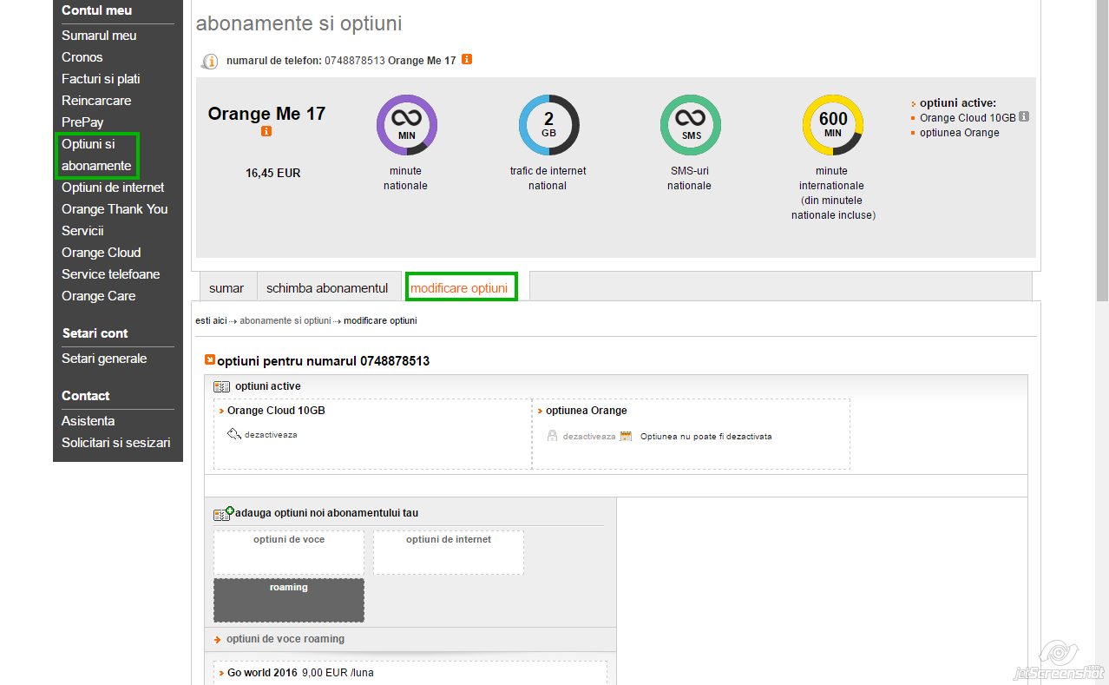Choose the 'optiuni de voce' category tile
The height and width of the screenshot is (685, 1109).
[289, 552]
